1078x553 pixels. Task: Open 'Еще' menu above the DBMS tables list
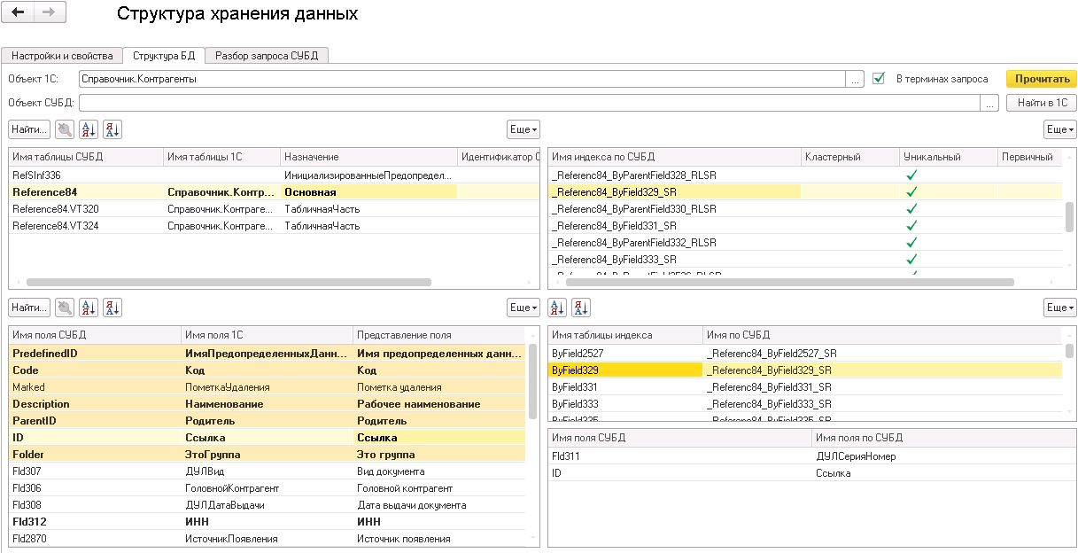[x=523, y=130]
